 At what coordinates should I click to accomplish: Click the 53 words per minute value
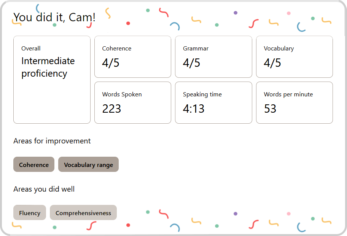270,109
